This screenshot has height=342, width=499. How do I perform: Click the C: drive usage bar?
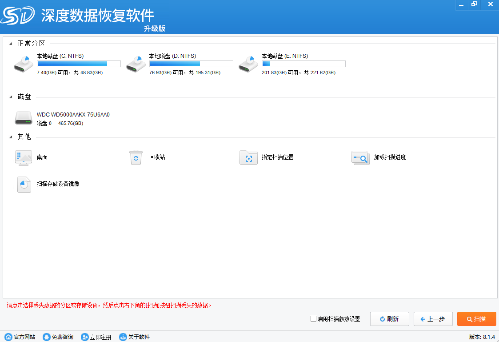pos(79,64)
